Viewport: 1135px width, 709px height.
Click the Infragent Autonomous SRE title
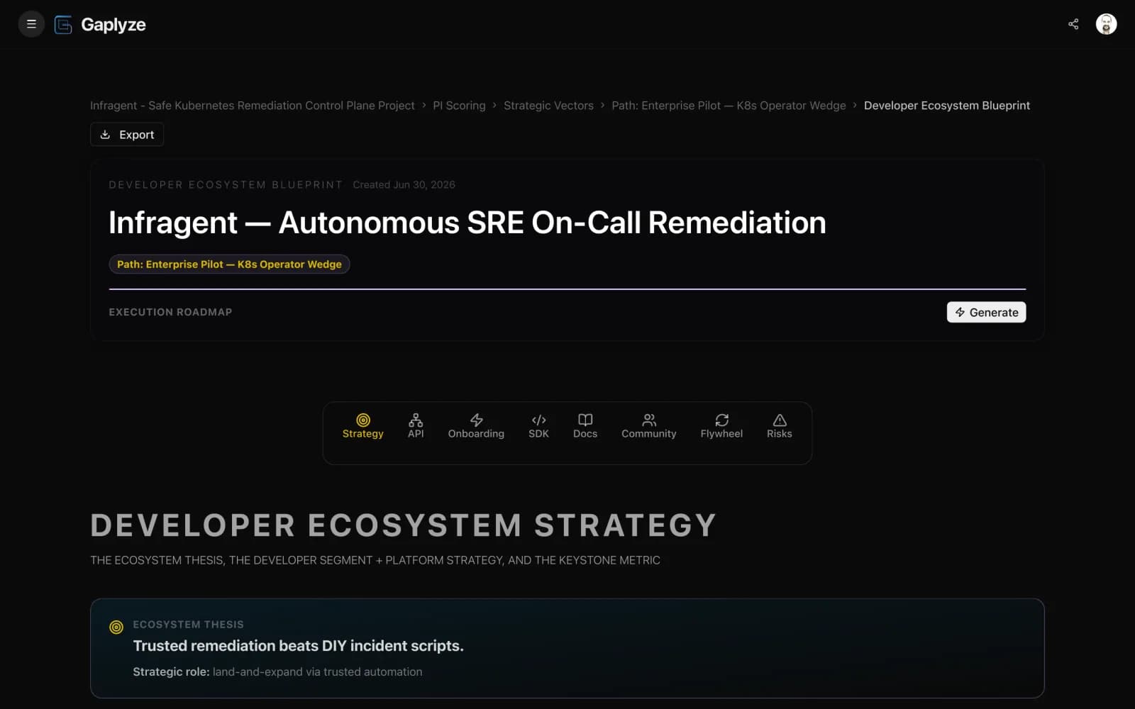tap(467, 223)
